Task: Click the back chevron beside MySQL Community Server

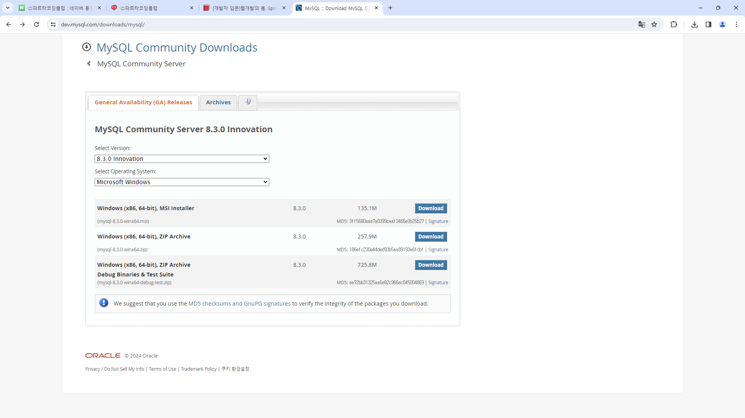Action: tap(89, 64)
